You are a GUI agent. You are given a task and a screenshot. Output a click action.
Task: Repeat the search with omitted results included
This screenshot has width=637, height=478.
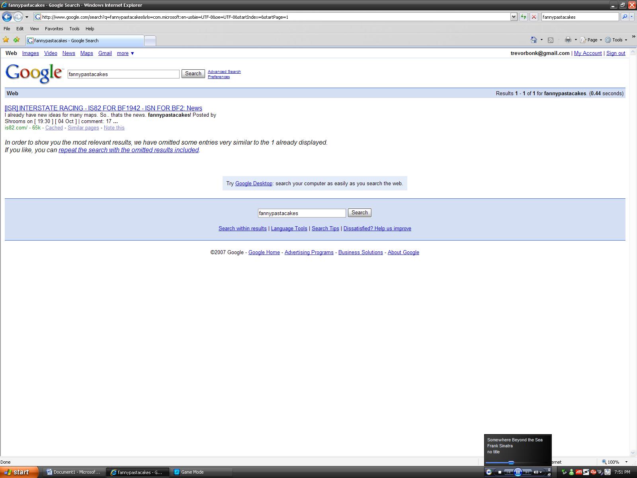(x=129, y=150)
